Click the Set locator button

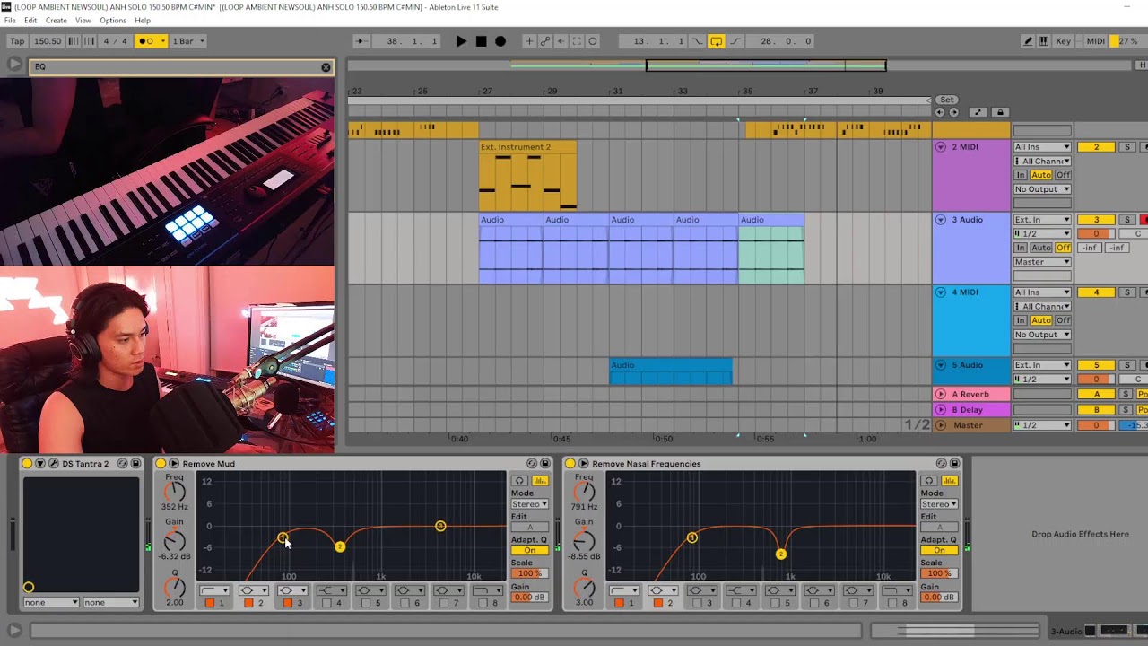pyautogui.click(x=947, y=100)
